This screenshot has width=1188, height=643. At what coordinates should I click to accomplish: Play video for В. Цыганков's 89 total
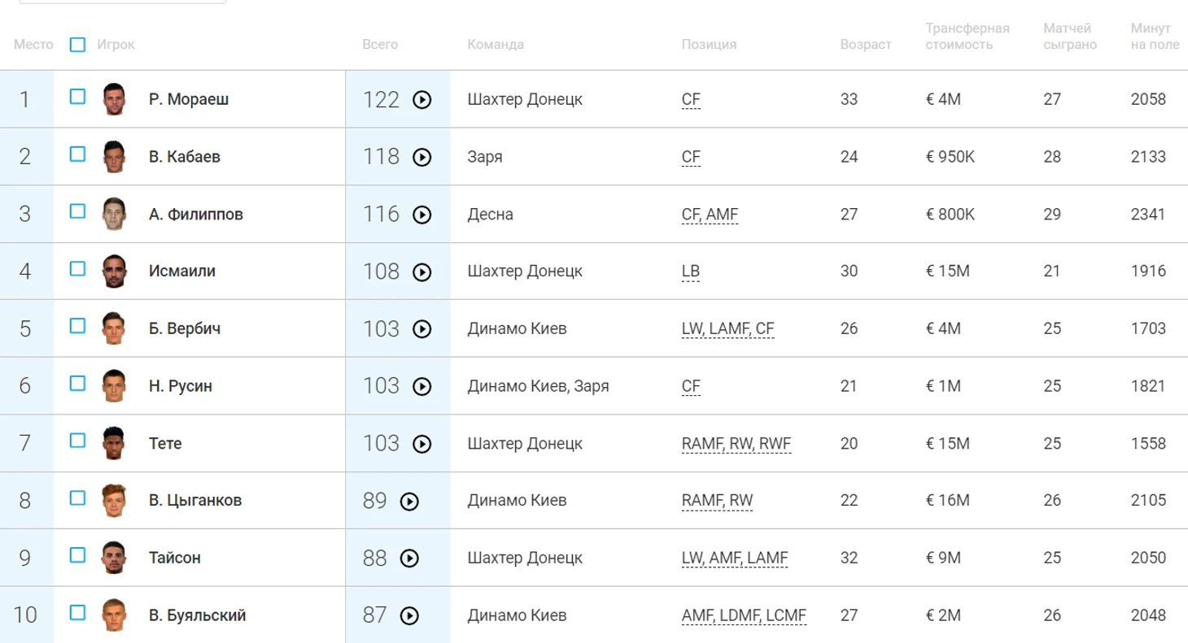coord(409,502)
